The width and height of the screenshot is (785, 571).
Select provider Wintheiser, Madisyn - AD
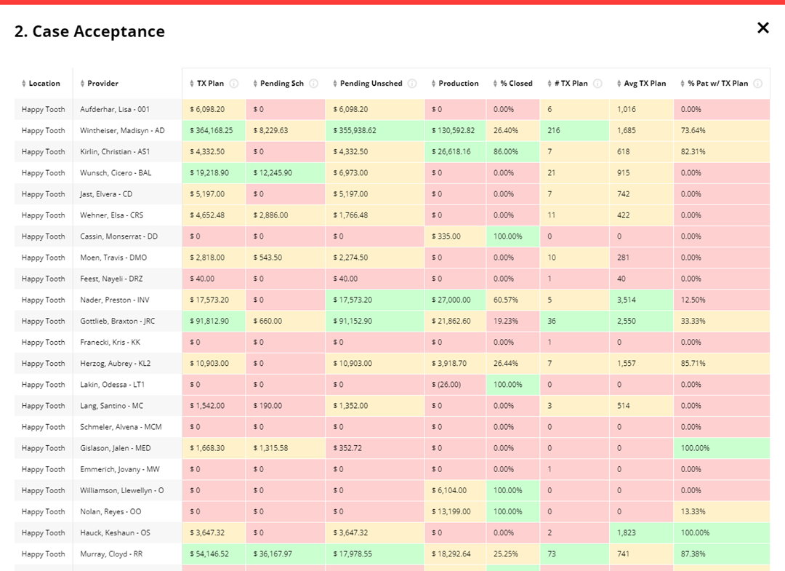(122, 131)
